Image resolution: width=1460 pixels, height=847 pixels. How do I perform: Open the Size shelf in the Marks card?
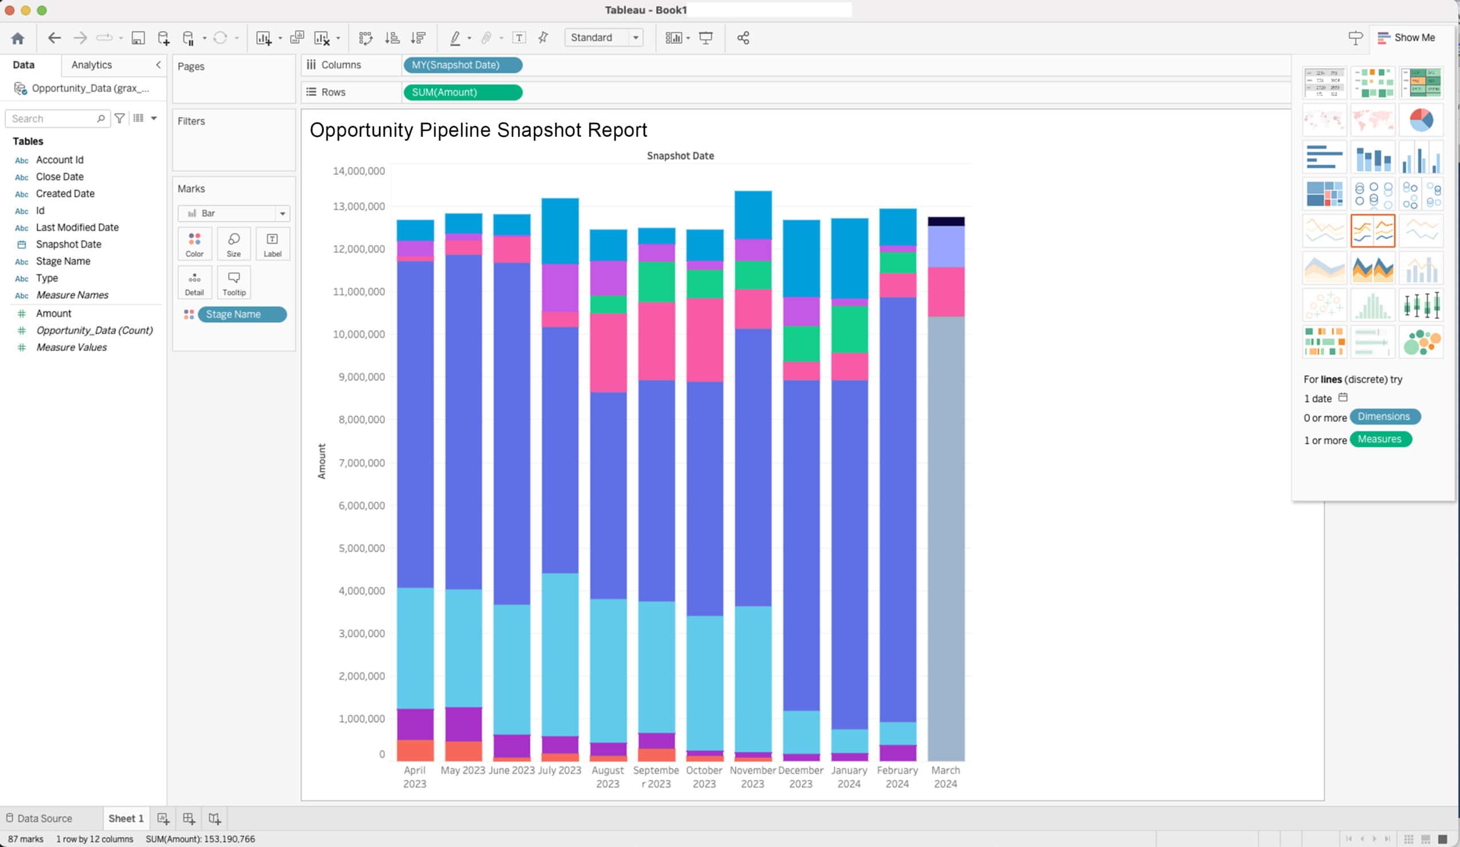(x=234, y=244)
